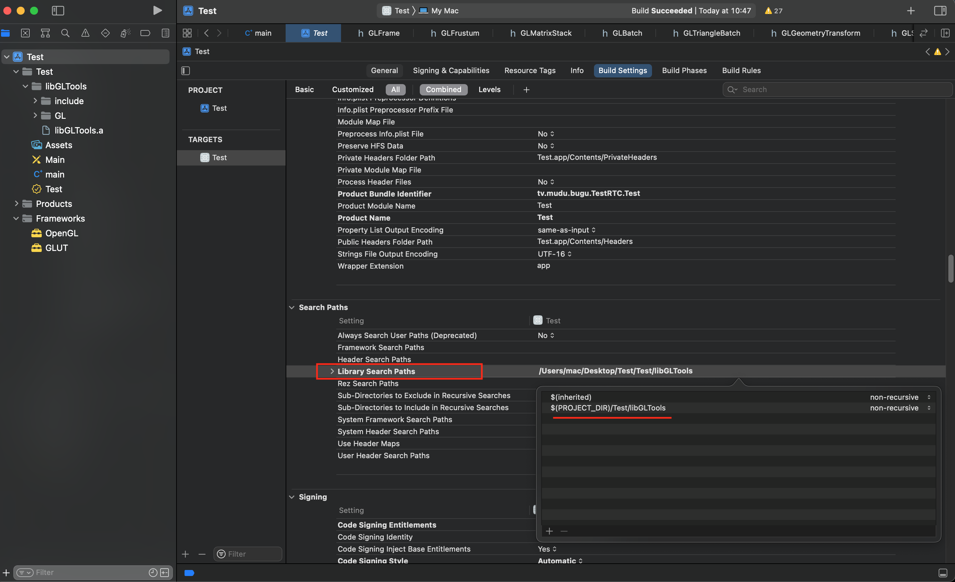Open the Issue navigator warning icon
Screen dimensions: 955x582
85,33
